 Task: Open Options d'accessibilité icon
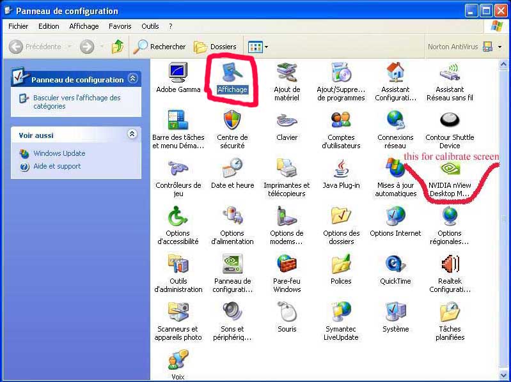[x=178, y=225]
